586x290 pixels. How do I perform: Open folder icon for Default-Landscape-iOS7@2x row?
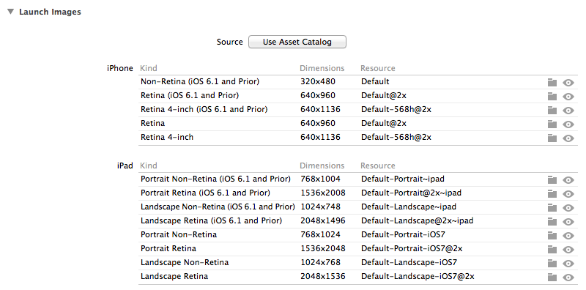click(x=552, y=277)
